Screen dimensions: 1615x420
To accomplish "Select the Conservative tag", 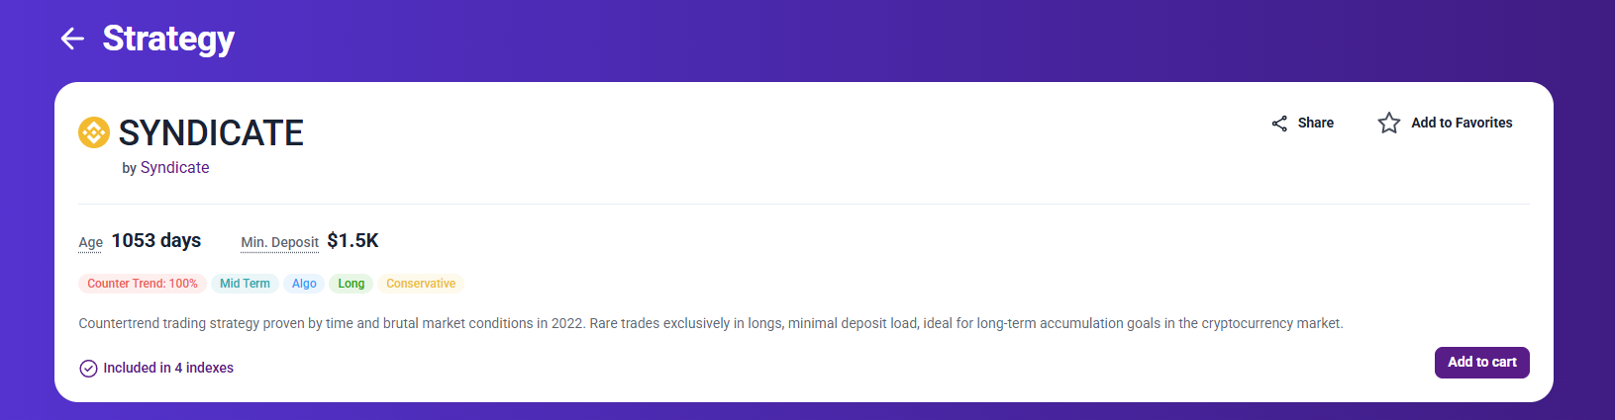I will pos(421,284).
